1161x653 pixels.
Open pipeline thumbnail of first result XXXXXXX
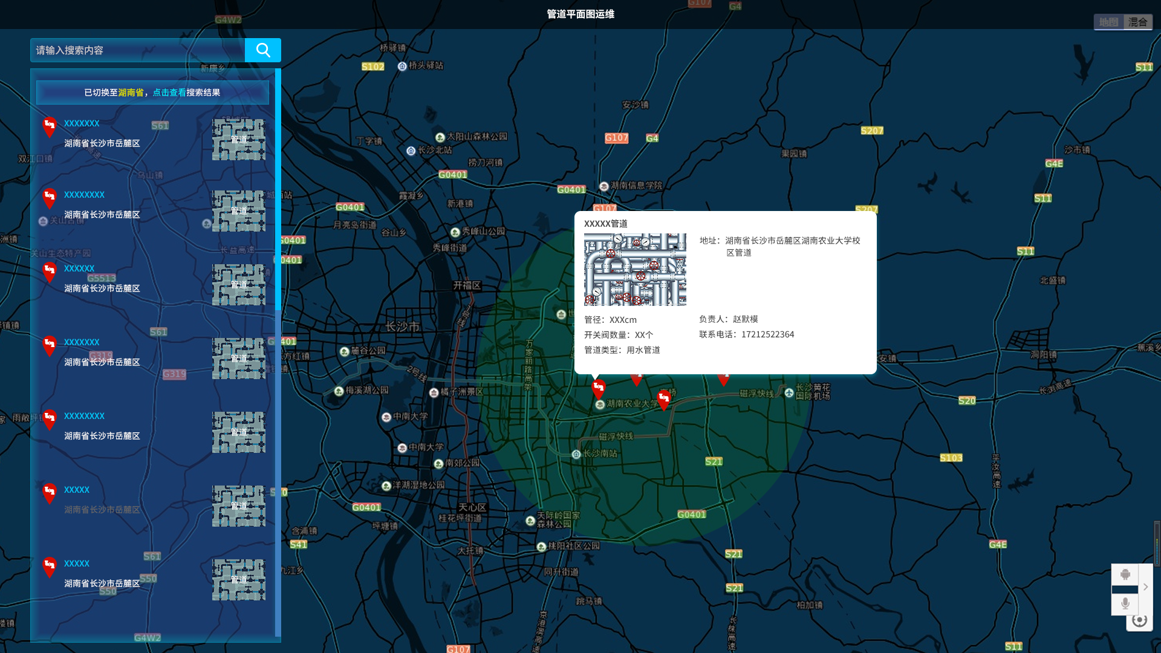coord(239,140)
